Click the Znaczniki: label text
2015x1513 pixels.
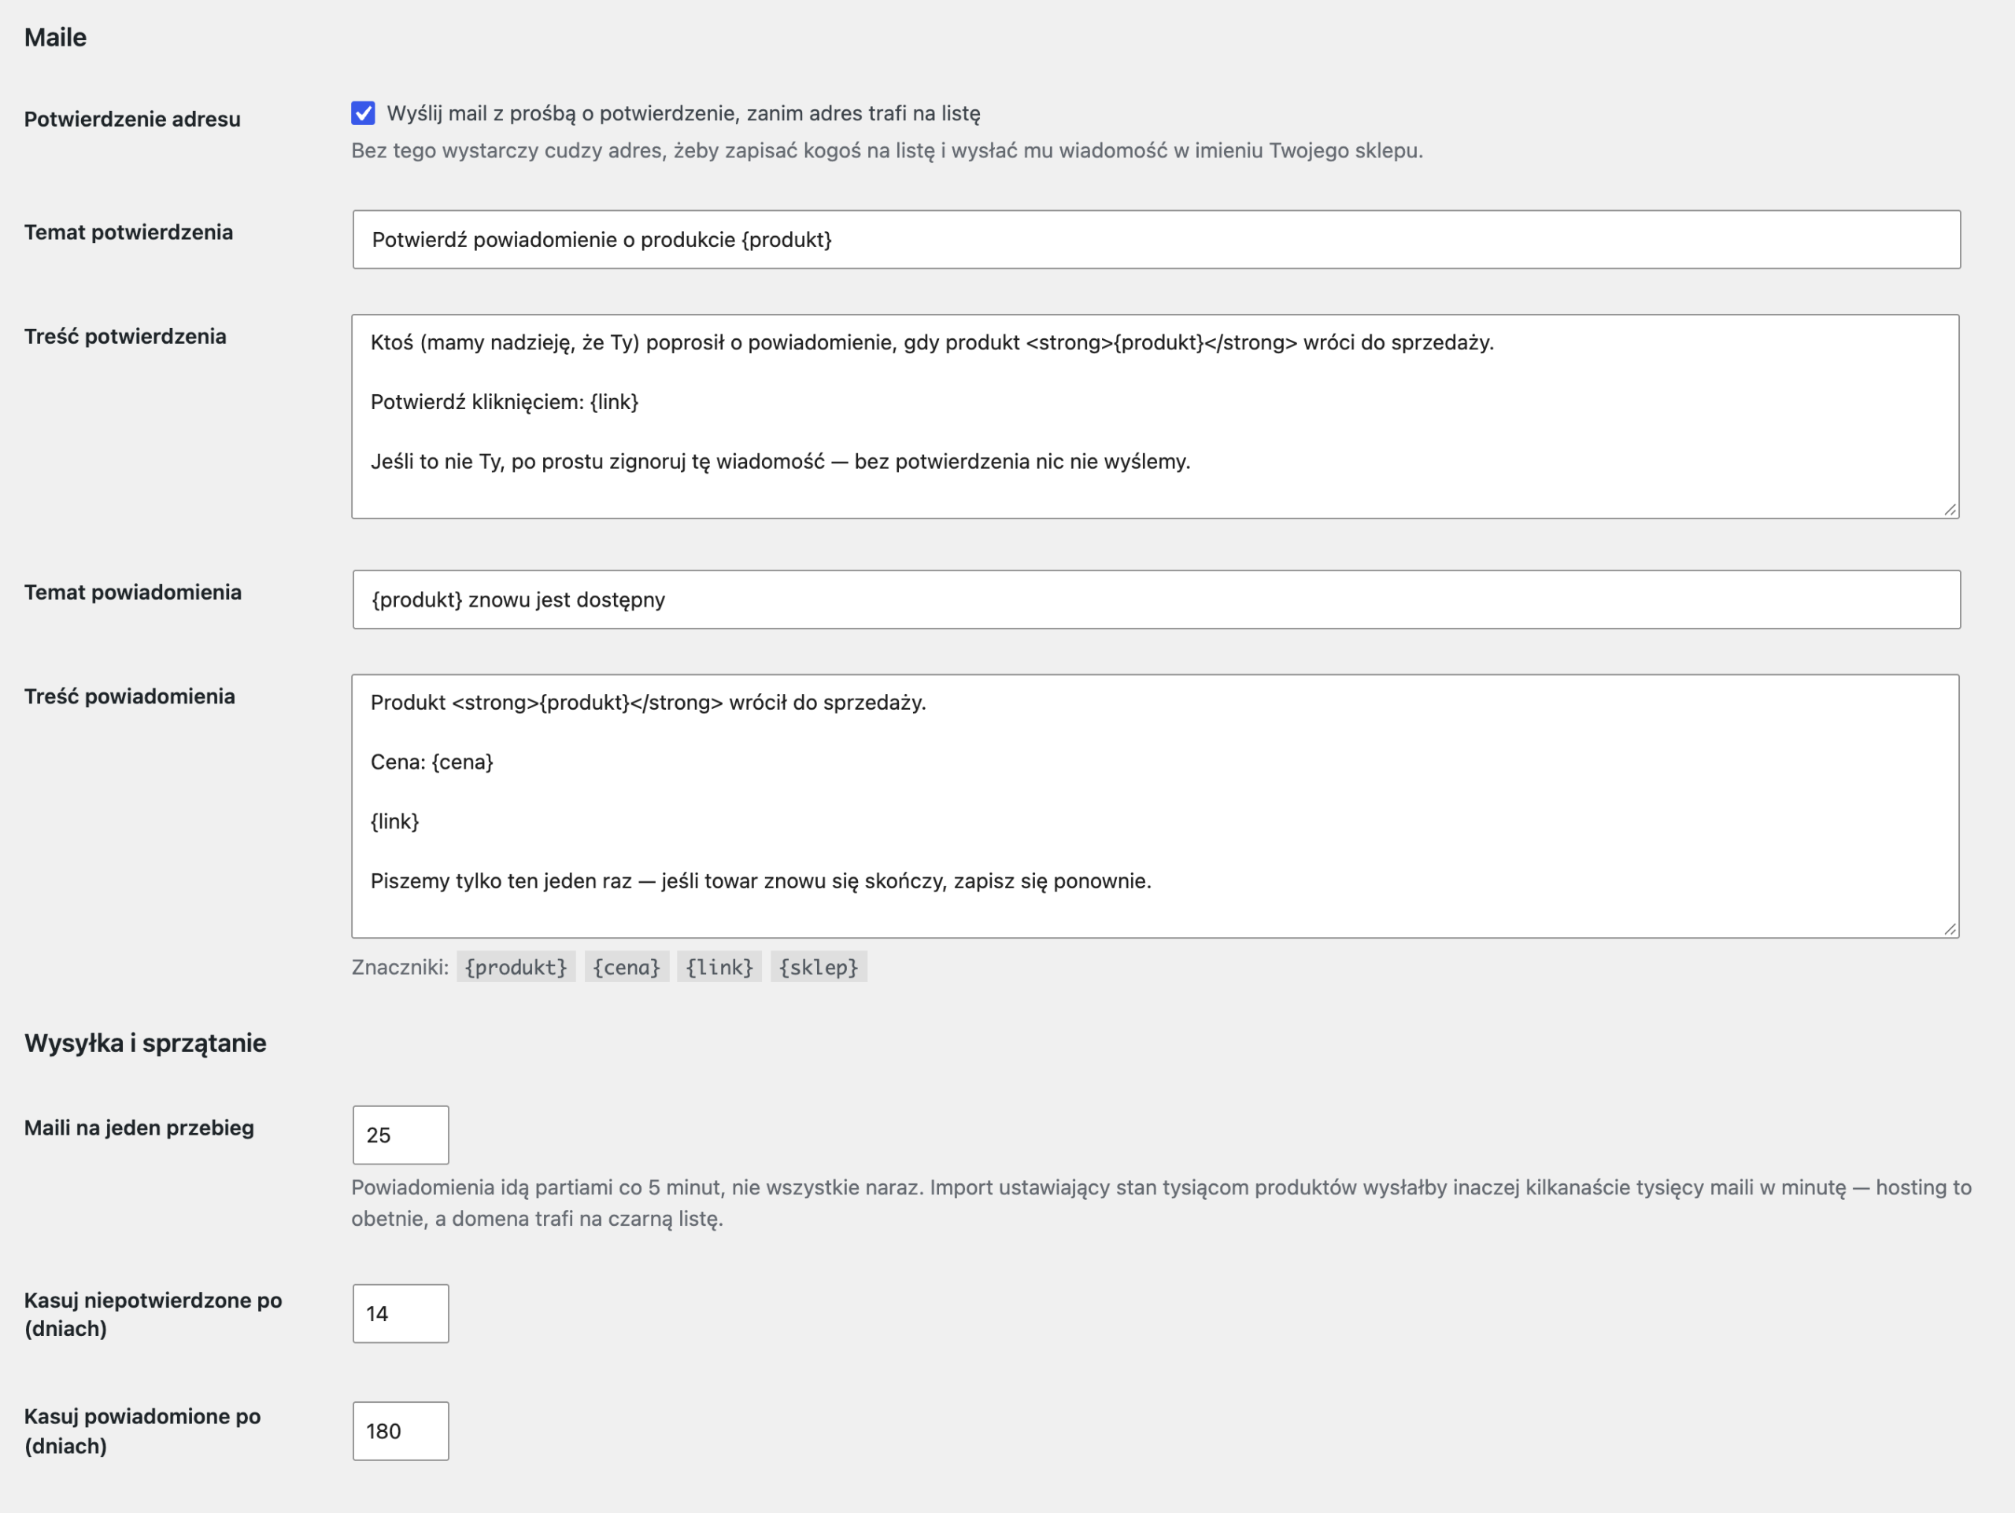click(x=400, y=967)
